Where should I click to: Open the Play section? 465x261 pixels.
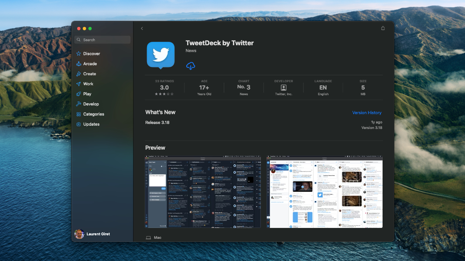pyautogui.click(x=87, y=94)
